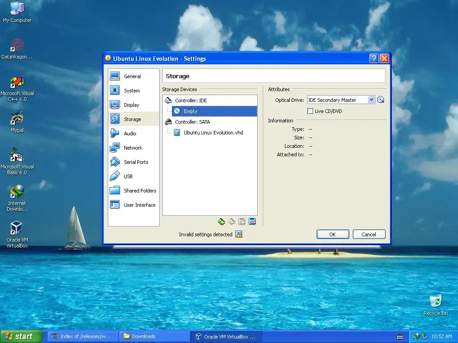Screen dimensions: 458x343
Task: Switch to Downloads folder taskbar window
Action: point(154,336)
